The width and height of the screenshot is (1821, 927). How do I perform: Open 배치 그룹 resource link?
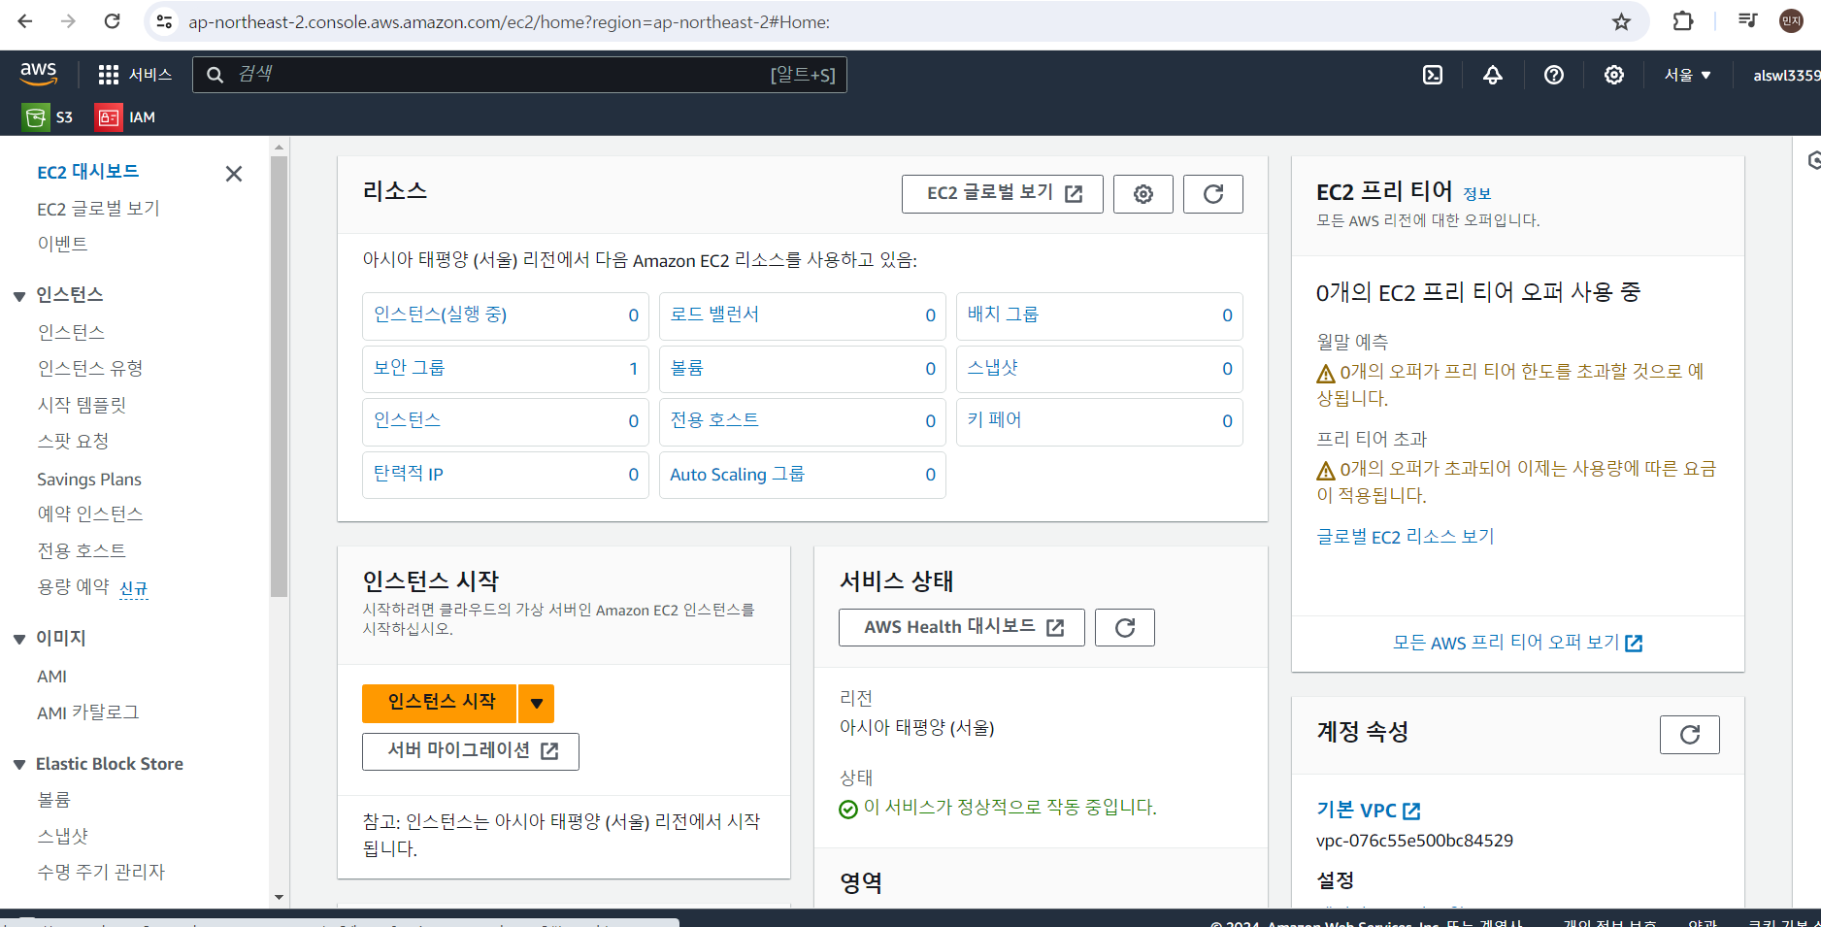point(1003,315)
